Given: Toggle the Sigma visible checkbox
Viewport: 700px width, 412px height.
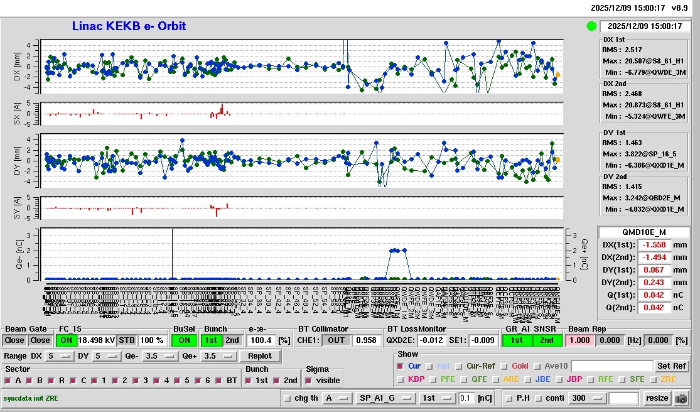Looking at the screenshot, I should 308,381.
